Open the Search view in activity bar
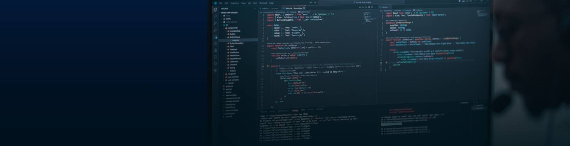570x146 pixels. 215,16
